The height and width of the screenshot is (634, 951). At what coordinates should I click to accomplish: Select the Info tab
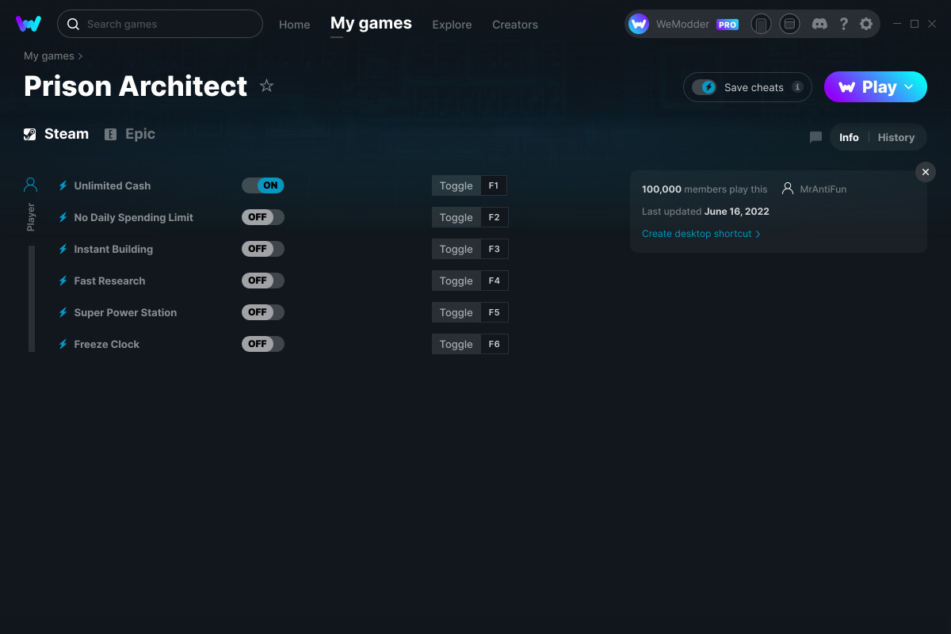pos(849,137)
